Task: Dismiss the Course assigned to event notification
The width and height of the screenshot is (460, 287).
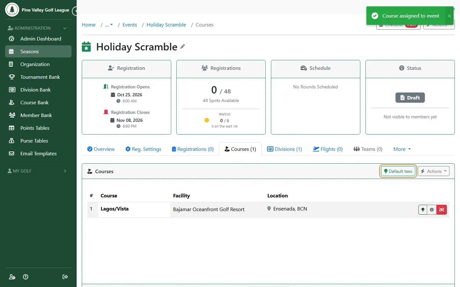Action: point(449,16)
